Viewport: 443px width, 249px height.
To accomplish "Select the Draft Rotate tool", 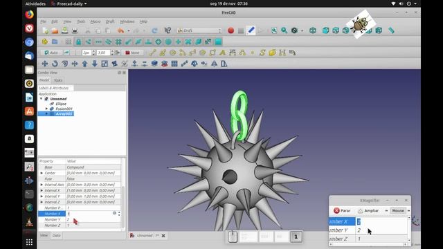I will pyautogui.click(x=55, y=64).
